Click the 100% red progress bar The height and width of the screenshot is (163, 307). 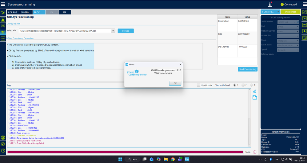[125, 152]
